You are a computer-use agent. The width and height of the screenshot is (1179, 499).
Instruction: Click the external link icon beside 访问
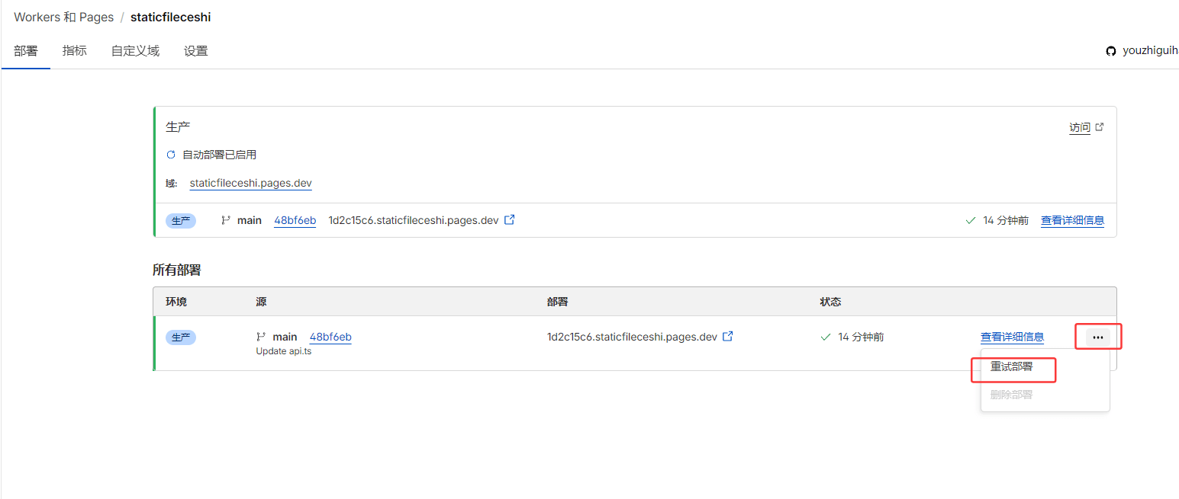click(x=1100, y=127)
